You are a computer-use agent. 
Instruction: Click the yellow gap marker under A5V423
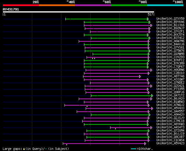click(67, 145)
